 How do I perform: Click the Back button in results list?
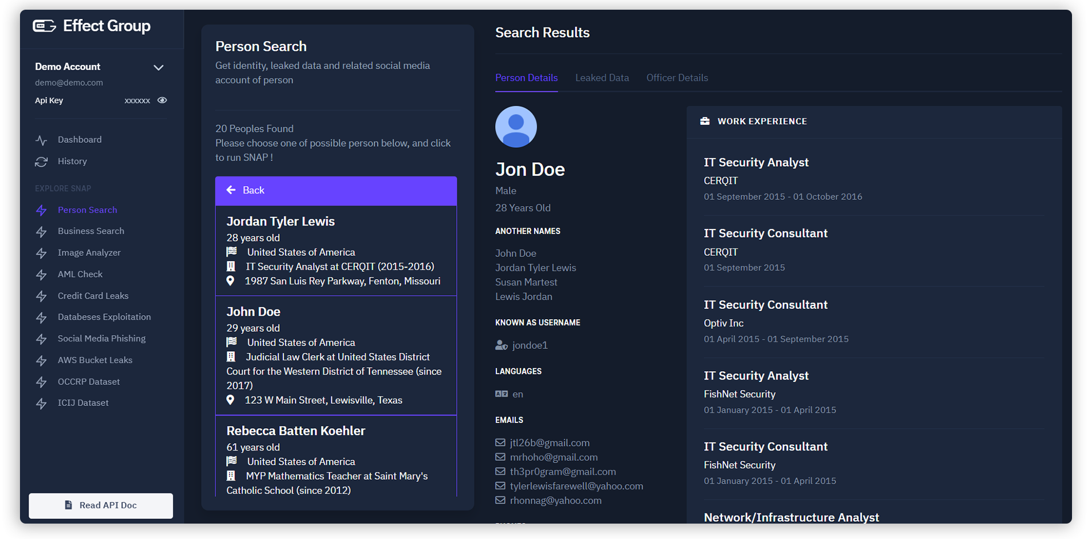336,191
